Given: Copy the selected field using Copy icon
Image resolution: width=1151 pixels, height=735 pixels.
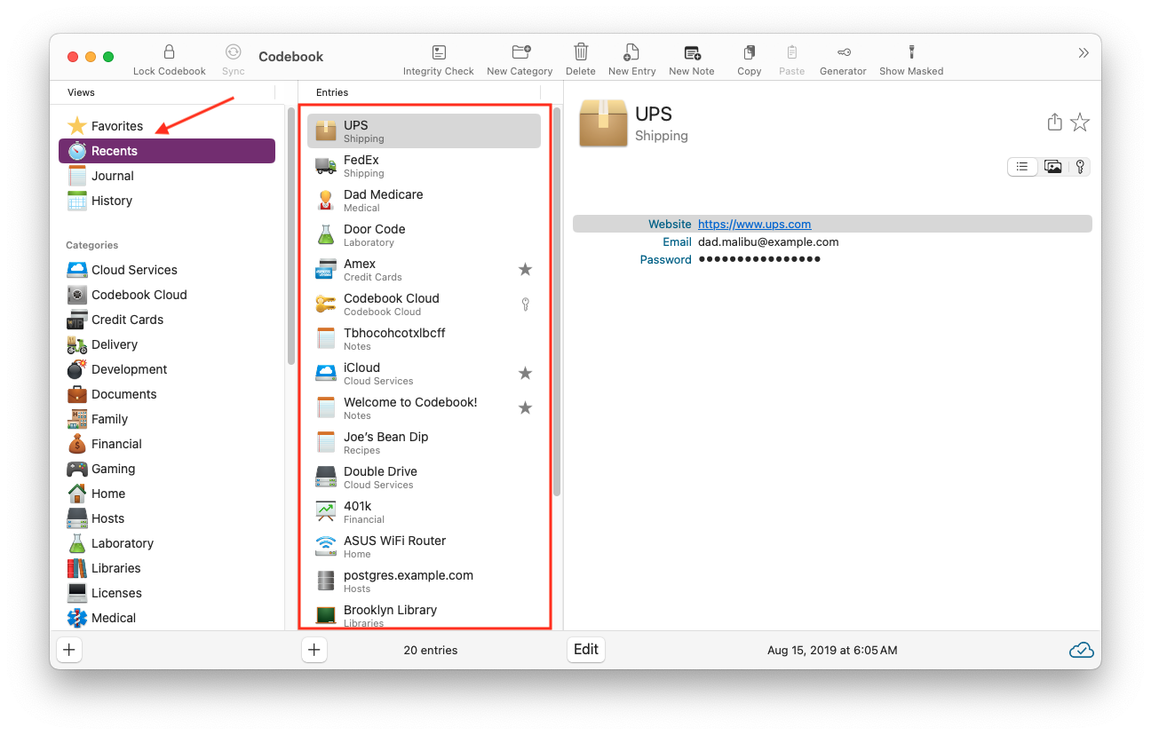Looking at the screenshot, I should (750, 52).
